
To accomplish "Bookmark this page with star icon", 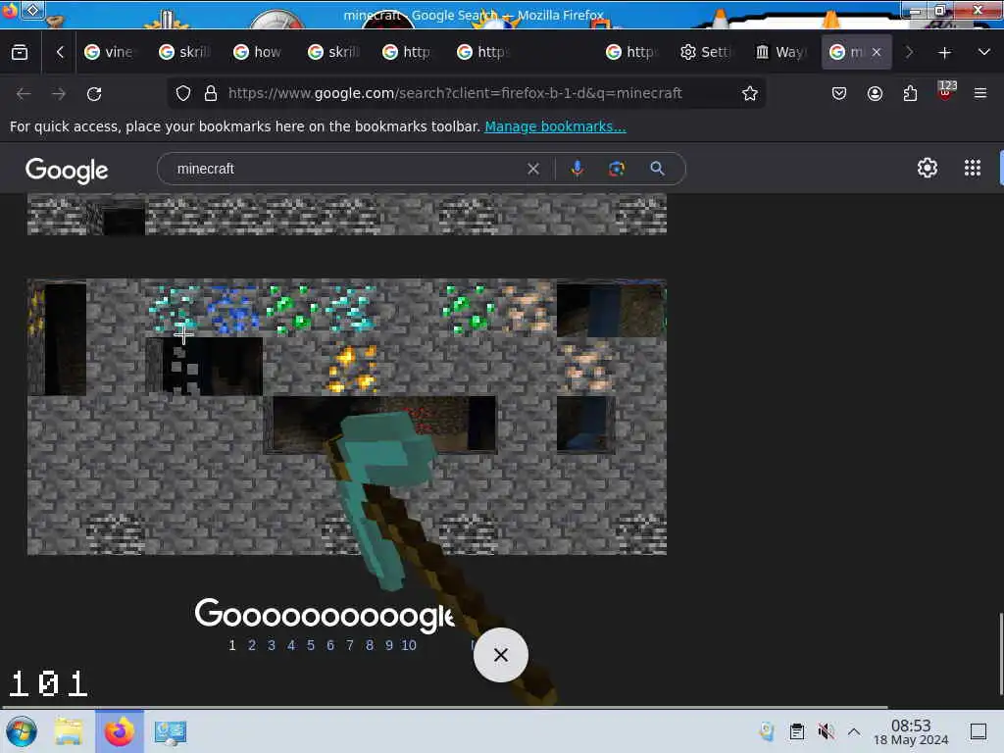I will 750,93.
